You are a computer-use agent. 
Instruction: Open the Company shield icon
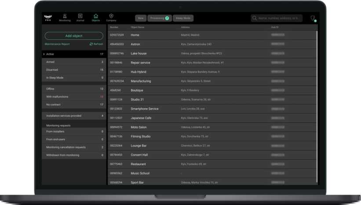tap(111, 16)
